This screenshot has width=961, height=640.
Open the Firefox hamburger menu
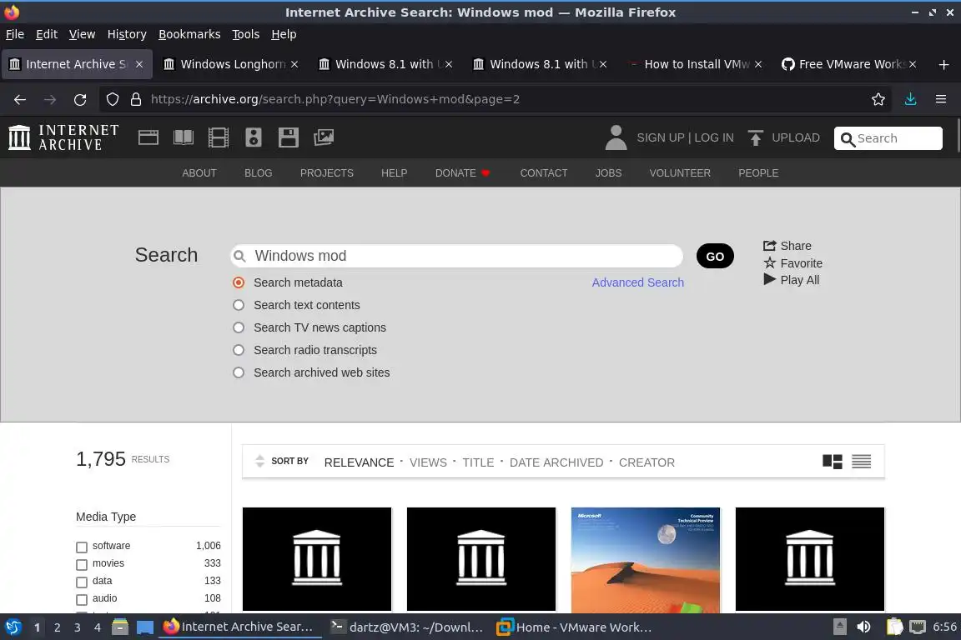(x=941, y=99)
